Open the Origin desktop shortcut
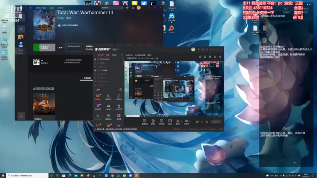The width and height of the screenshot is (317, 178). 172,29
